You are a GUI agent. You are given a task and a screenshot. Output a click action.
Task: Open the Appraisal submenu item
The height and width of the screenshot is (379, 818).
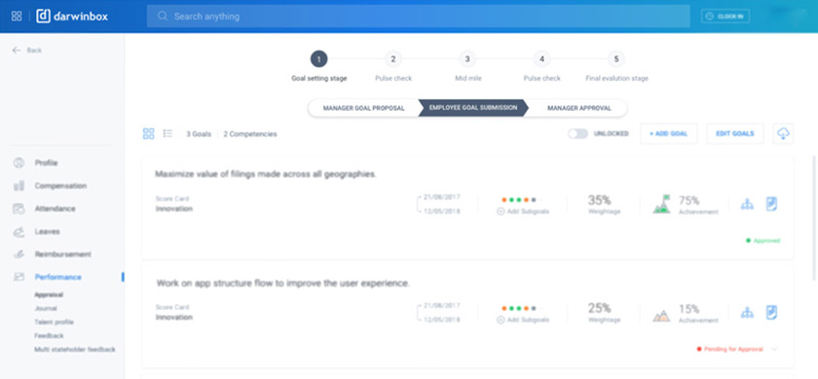pos(49,294)
